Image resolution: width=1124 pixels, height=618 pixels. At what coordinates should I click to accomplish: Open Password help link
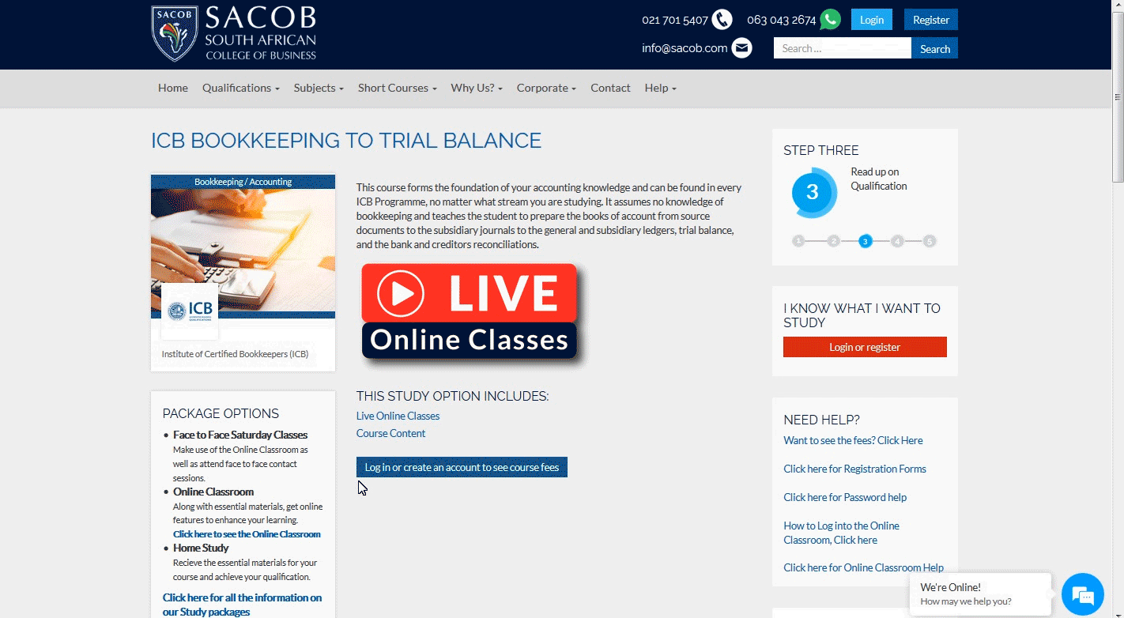[845, 497]
